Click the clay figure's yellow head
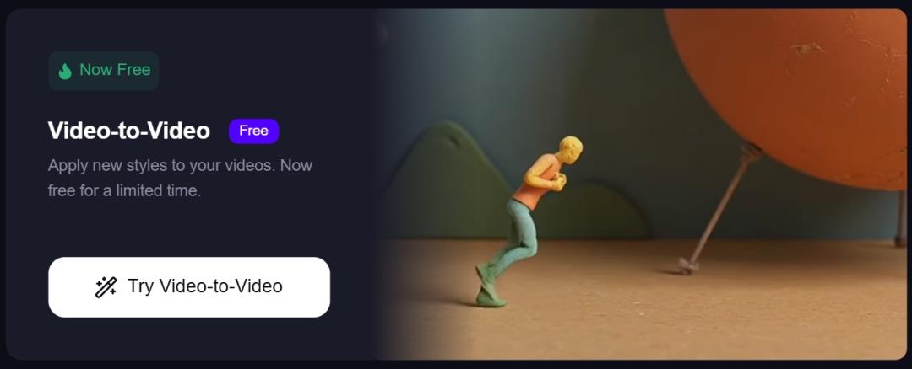The image size is (912, 369). pos(570,150)
